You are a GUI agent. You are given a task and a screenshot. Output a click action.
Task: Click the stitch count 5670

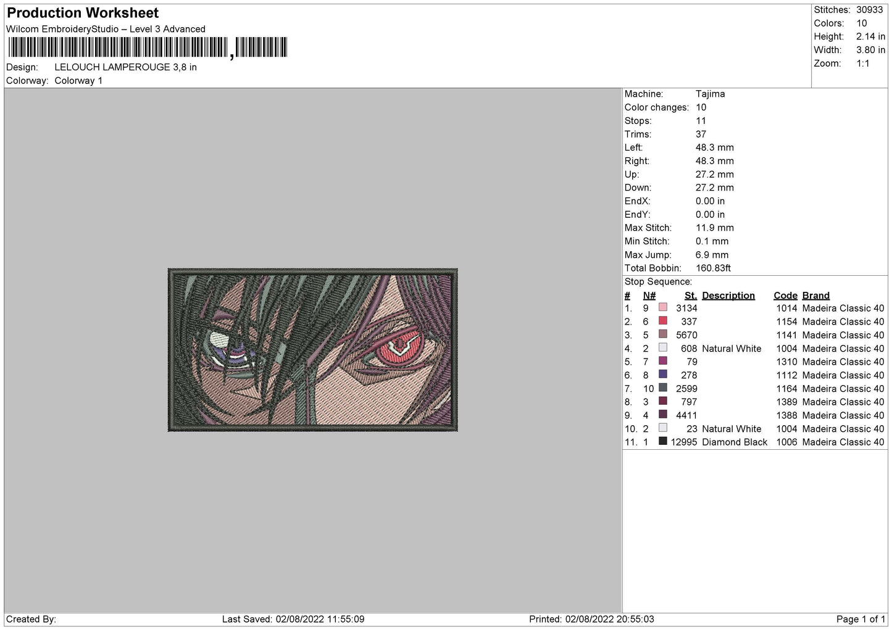pos(686,335)
